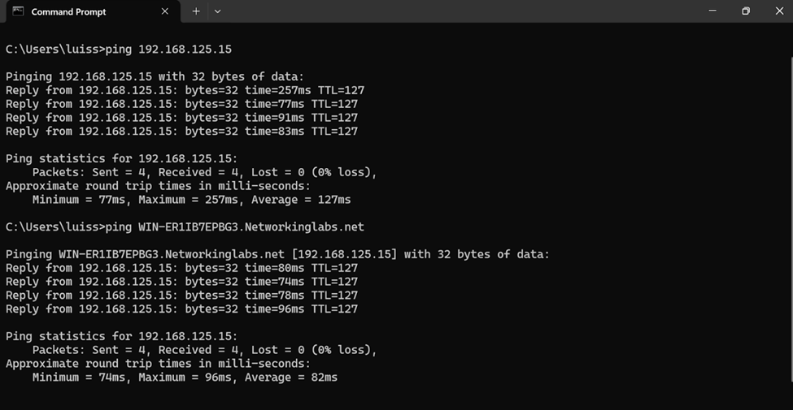This screenshot has height=410, width=793.
Task: Select the Command Prompt tab
Action: (93, 11)
